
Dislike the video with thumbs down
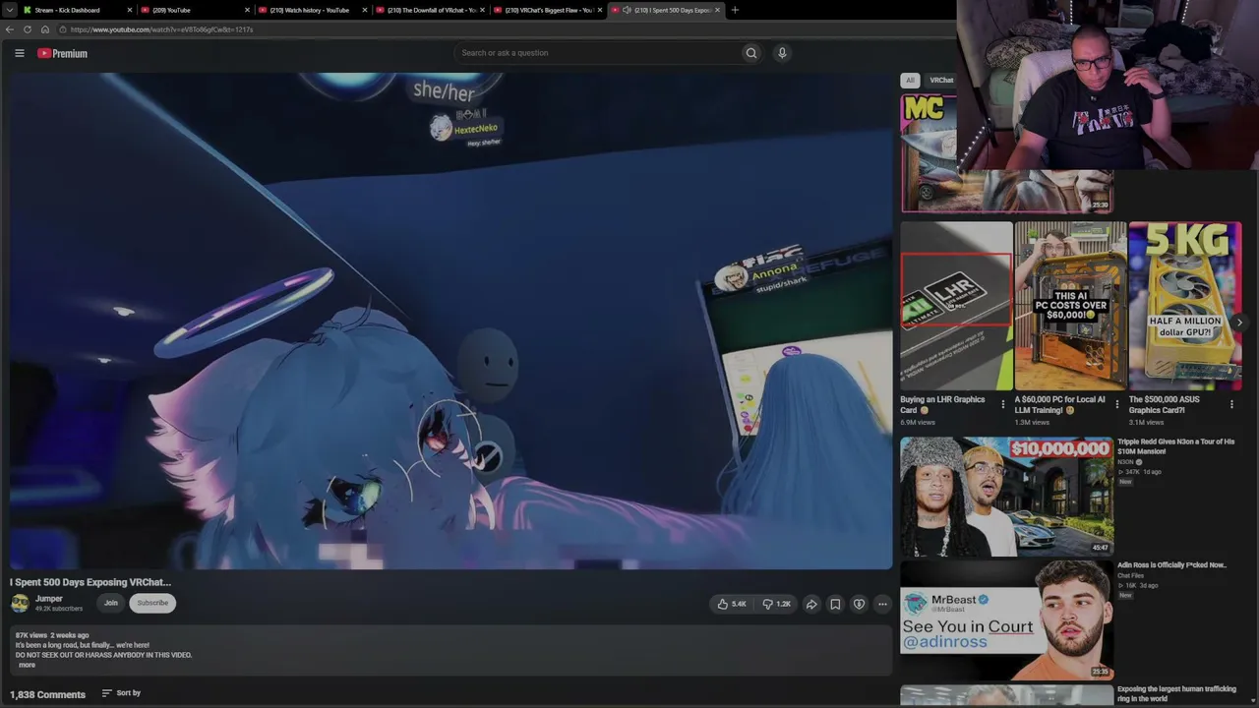tap(777, 604)
